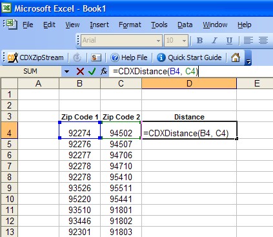
Task: Expand the Name Box function dropdown
Action: (x=66, y=71)
